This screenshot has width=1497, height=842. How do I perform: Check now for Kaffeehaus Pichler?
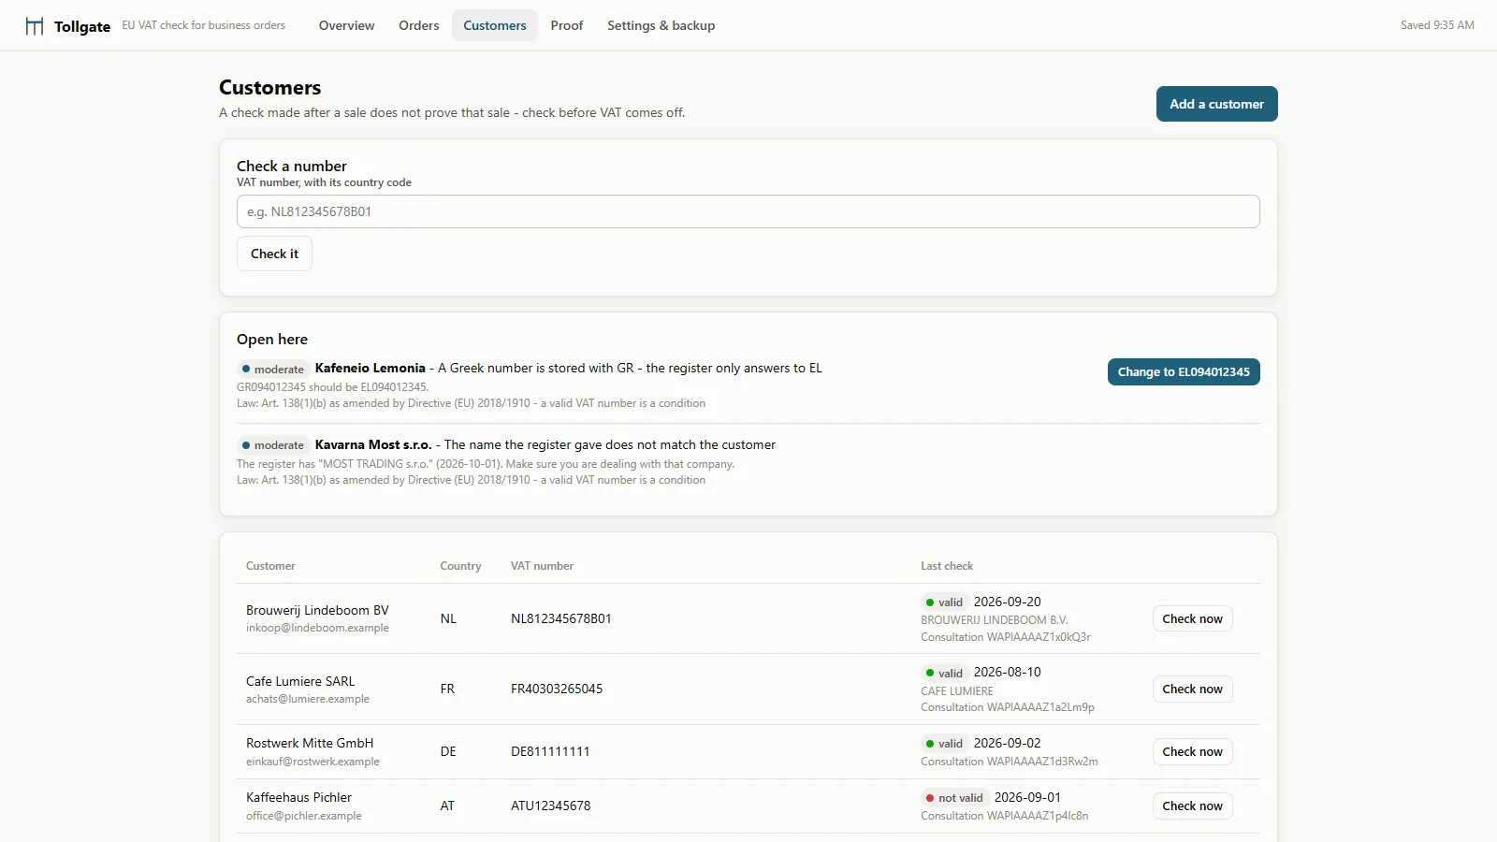(x=1193, y=806)
